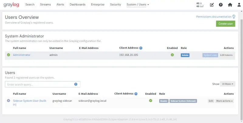The image size is (243, 123).
Task: Open Sidecar System User (built-in) link
Action: point(30,103)
